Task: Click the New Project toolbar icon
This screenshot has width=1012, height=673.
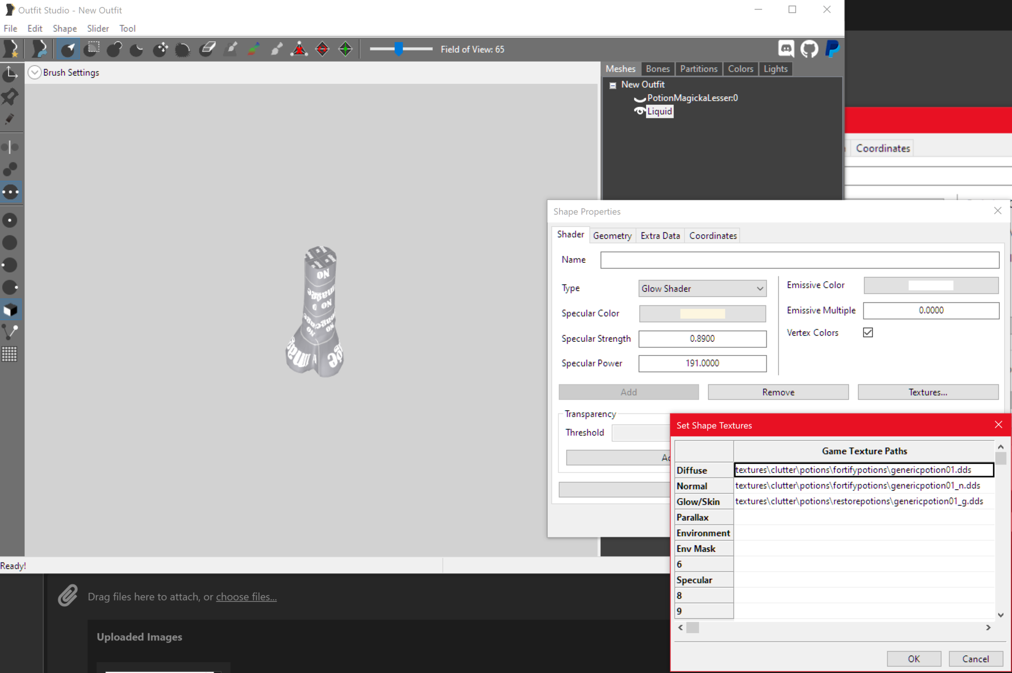Action: [11, 49]
